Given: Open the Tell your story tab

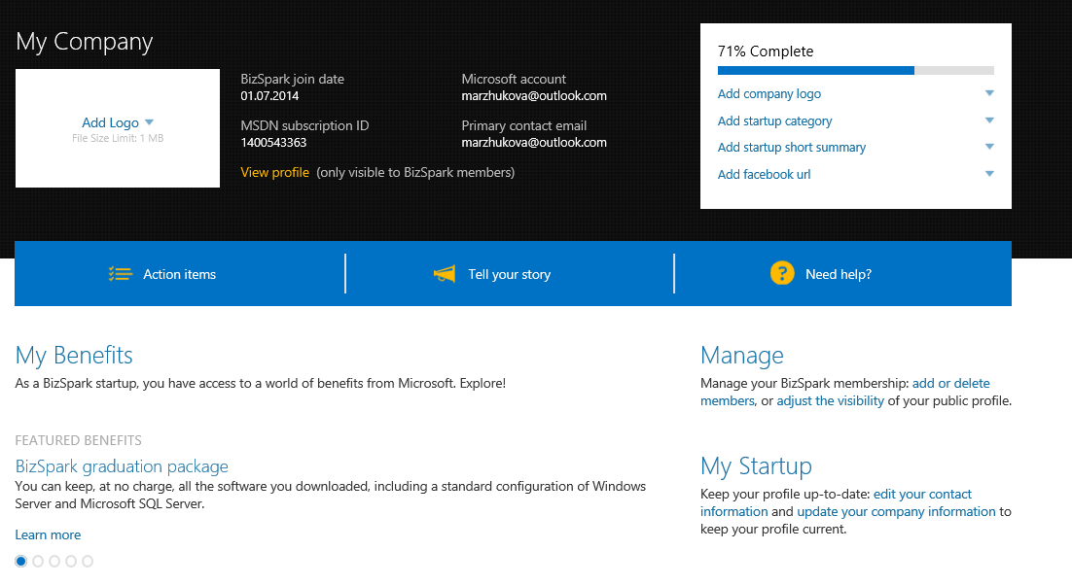Looking at the screenshot, I should click(510, 274).
